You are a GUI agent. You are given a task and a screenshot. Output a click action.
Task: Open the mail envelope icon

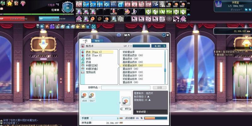point(2,9)
